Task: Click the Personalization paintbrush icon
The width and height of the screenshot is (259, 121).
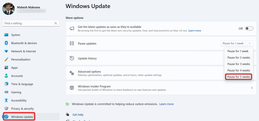Action: pyautogui.click(x=6, y=59)
